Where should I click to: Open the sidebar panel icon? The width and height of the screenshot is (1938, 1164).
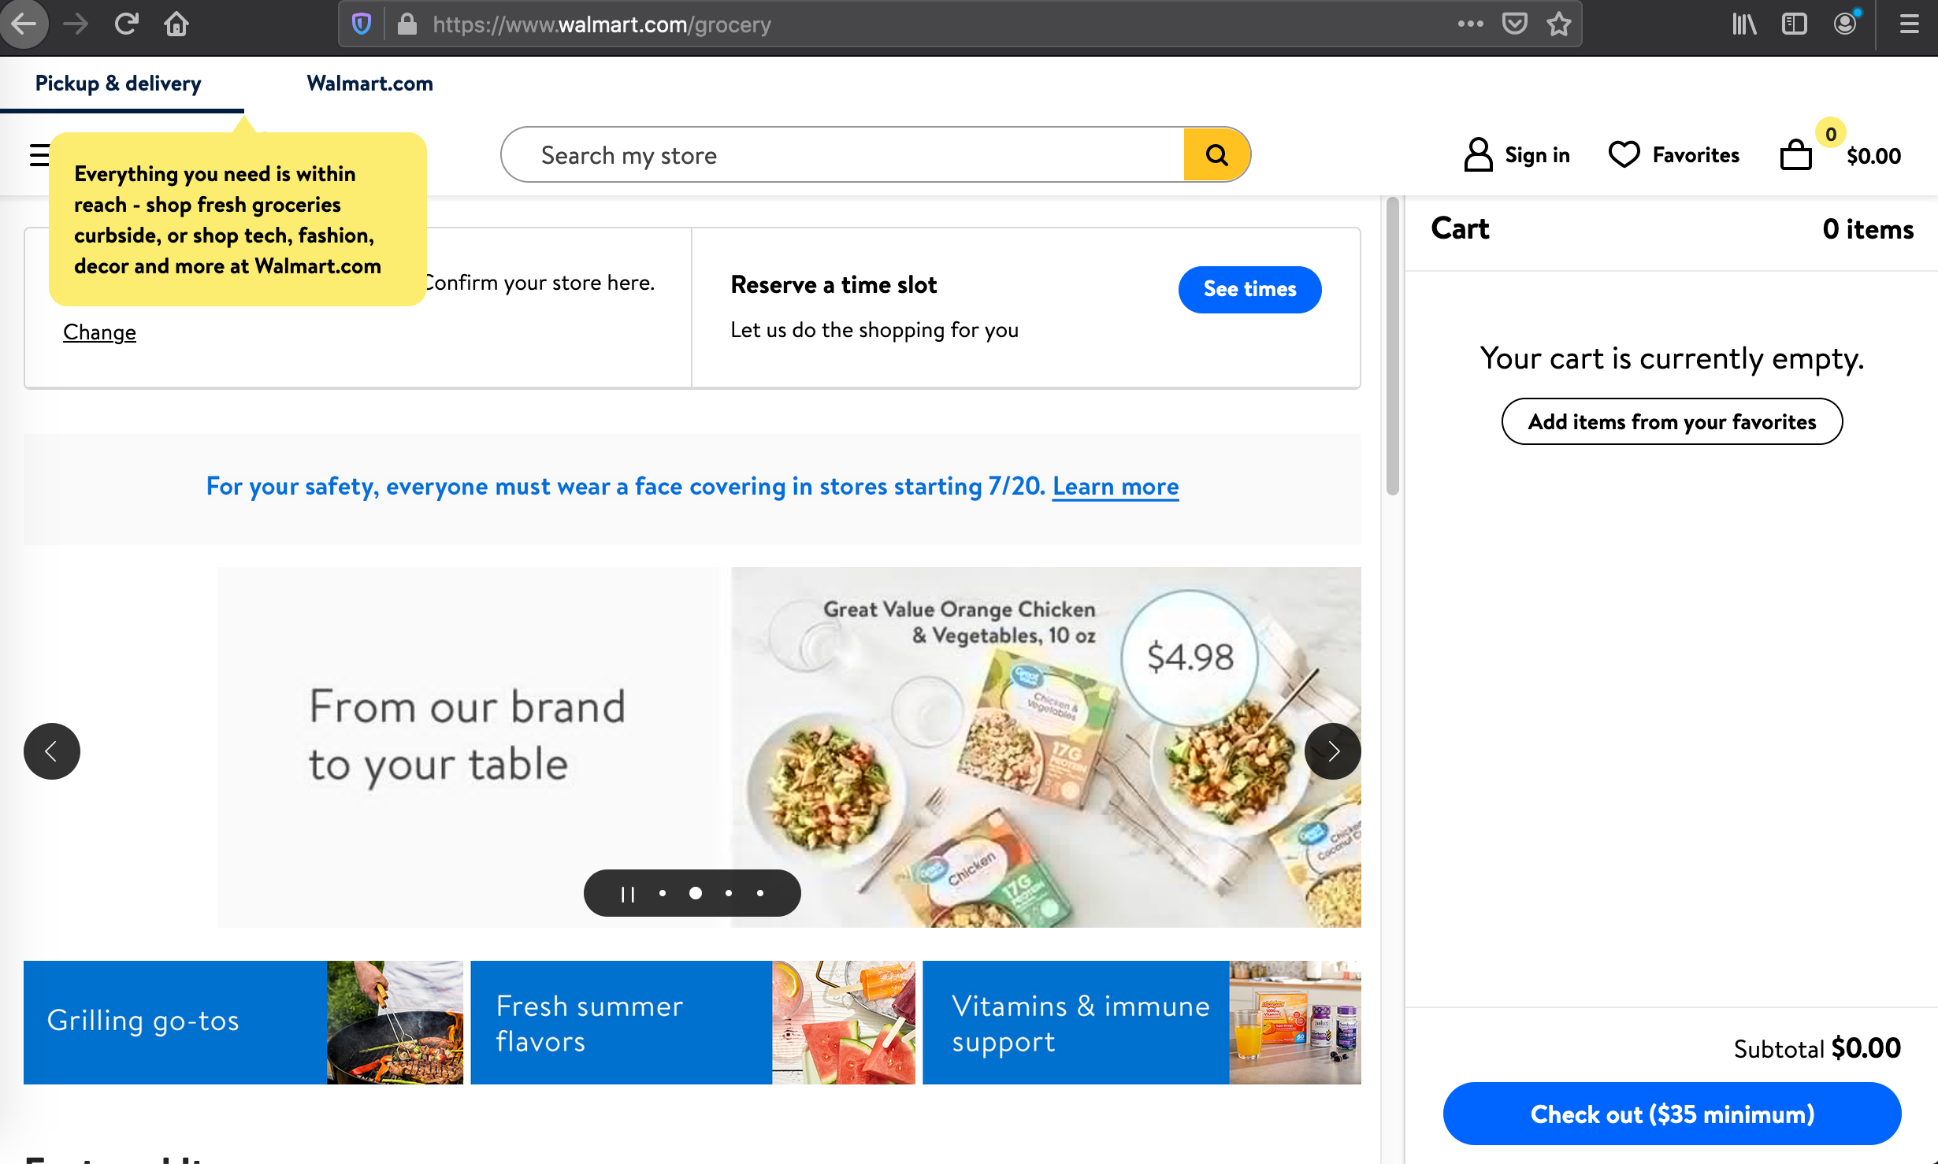[1794, 24]
